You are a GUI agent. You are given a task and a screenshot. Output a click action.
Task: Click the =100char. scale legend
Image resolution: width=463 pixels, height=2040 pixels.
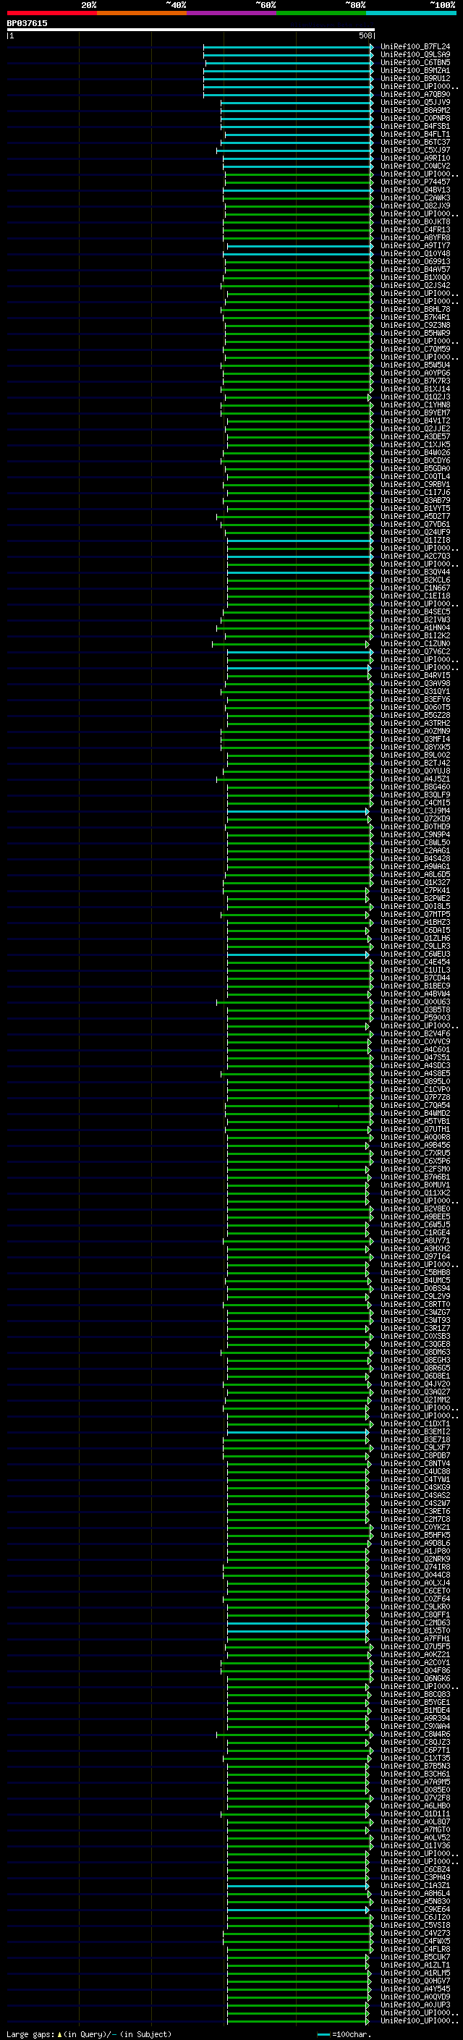click(x=344, y=2034)
